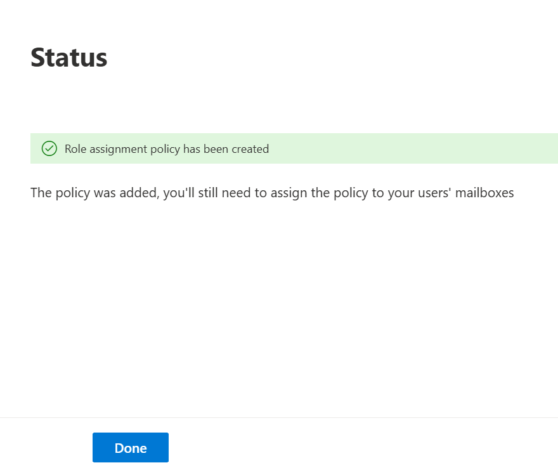Click the Status heading
558x463 pixels.
click(x=69, y=58)
